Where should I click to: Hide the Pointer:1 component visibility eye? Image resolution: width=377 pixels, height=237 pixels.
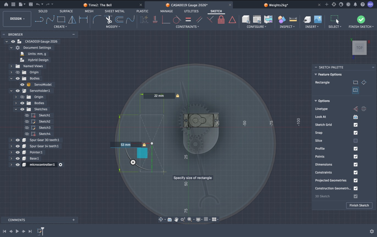(18, 152)
